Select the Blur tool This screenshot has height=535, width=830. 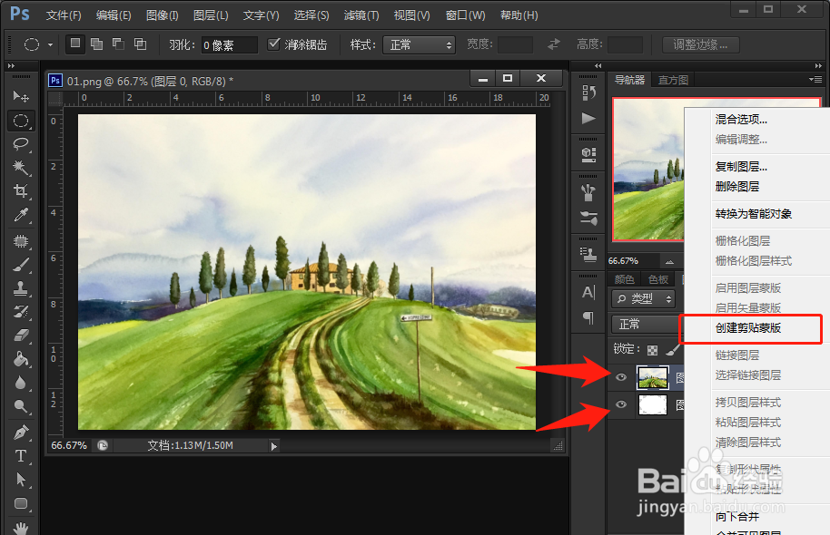(x=21, y=383)
